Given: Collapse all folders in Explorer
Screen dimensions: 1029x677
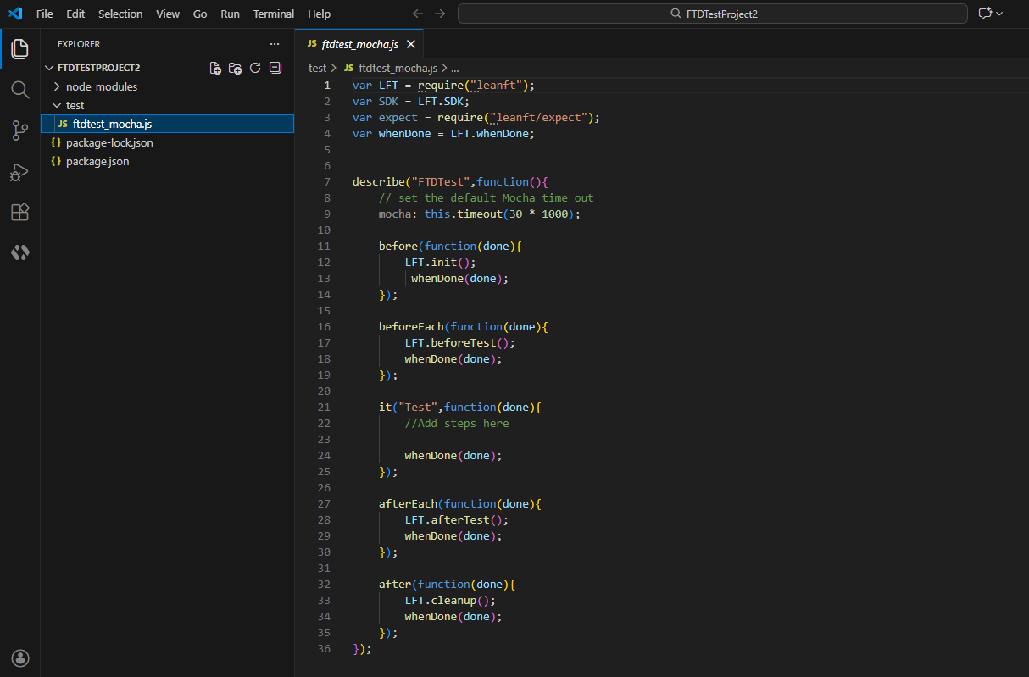Looking at the screenshot, I should coord(275,68).
